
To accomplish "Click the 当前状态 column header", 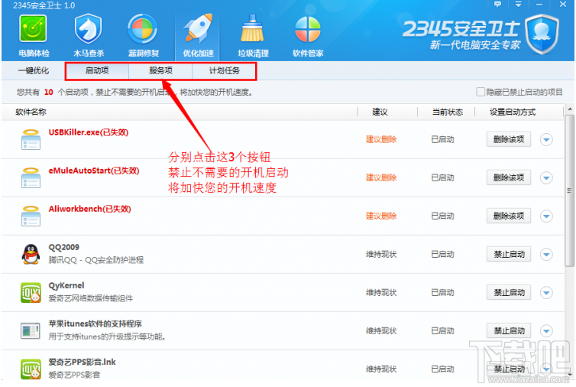I will coord(447,112).
